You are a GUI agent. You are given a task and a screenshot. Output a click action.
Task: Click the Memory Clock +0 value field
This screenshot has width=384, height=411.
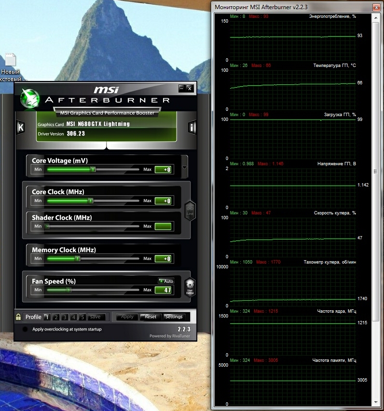(163, 259)
